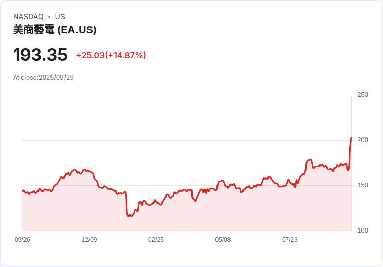Screen dimensions: 383x267
Task: Select the 07/23 date on the x-axis
Action: coord(290,240)
